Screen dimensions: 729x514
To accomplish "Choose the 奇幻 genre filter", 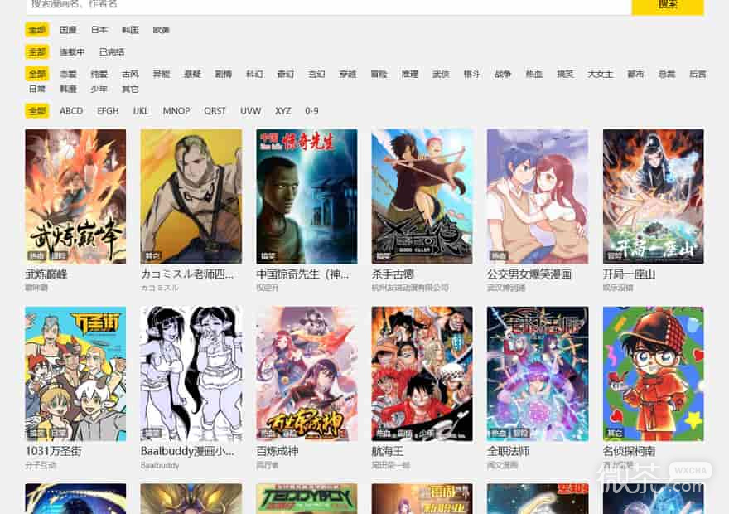I will point(286,74).
